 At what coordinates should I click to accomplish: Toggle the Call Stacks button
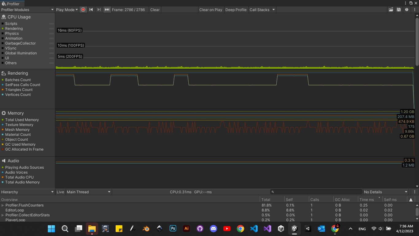(x=259, y=10)
